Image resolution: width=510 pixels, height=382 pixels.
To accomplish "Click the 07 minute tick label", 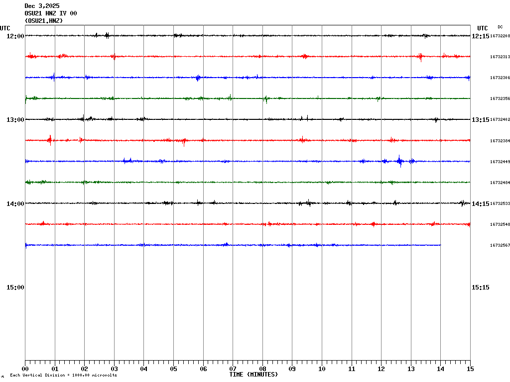I will 233,369.
